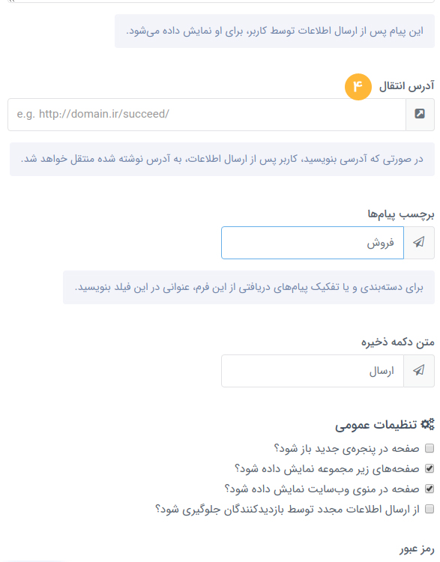Click the آدرس انتقال field label
The width and height of the screenshot is (440, 562).
click(407, 86)
